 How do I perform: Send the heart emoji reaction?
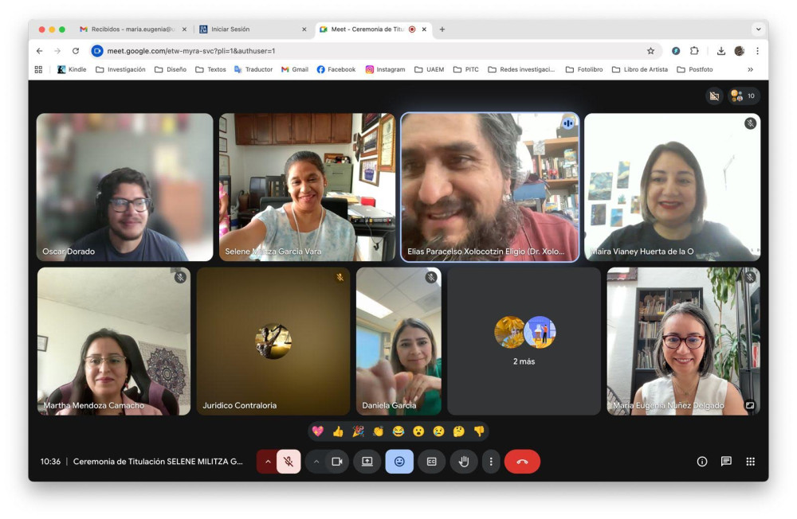tap(318, 431)
